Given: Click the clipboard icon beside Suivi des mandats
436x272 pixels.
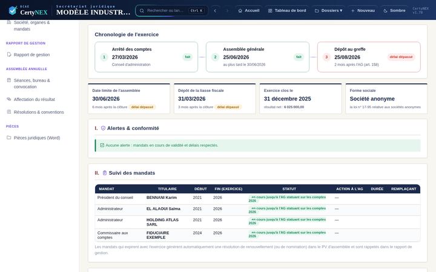Looking at the screenshot, I should pos(105,173).
